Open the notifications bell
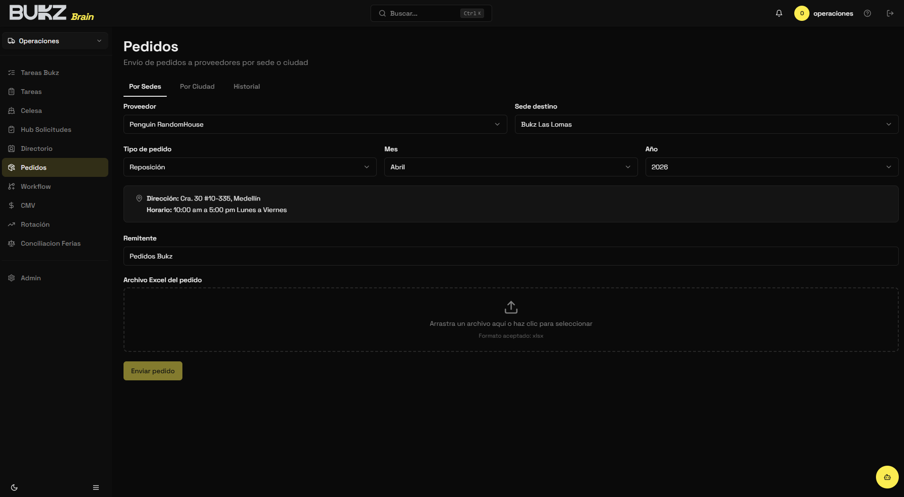This screenshot has height=497, width=904. point(779,13)
